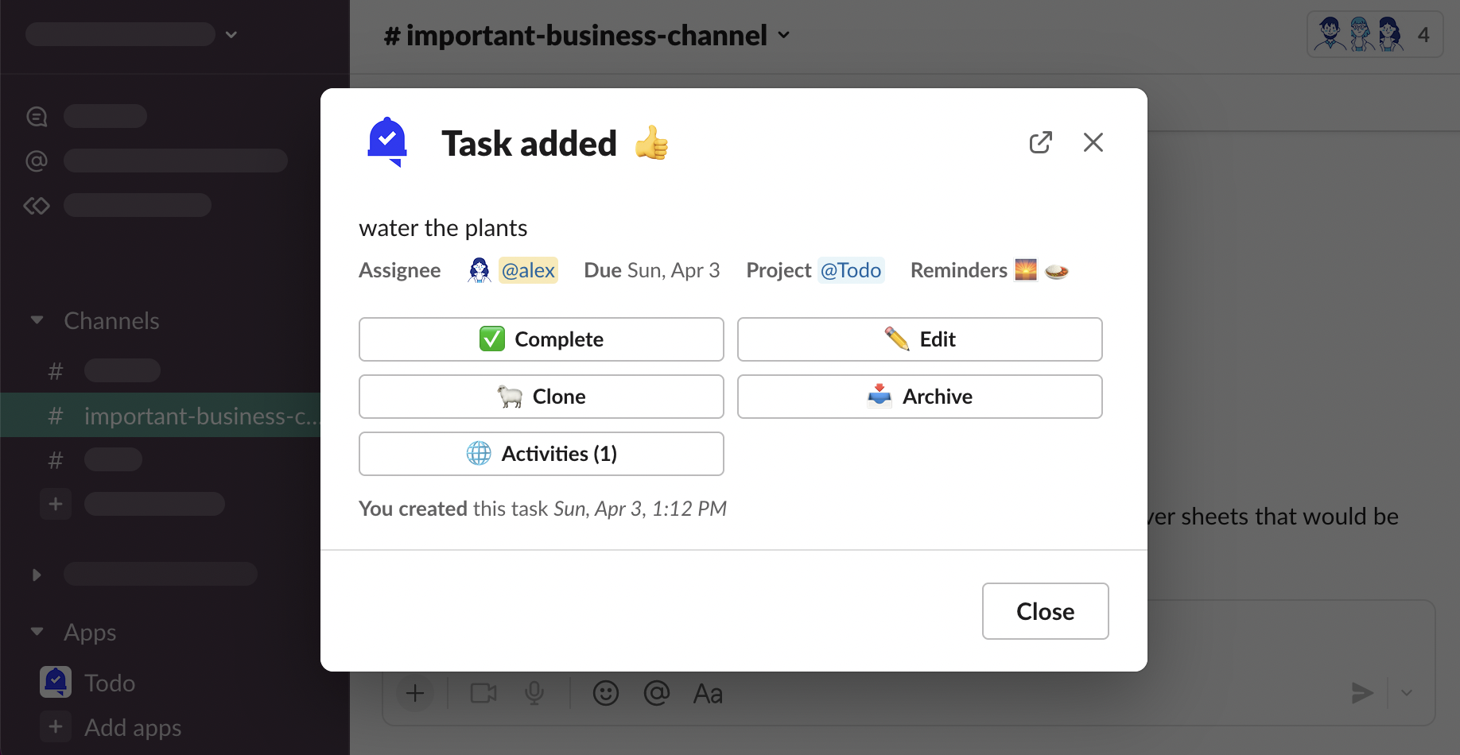Mark task as Complete
The height and width of the screenshot is (755, 1460).
coord(541,339)
